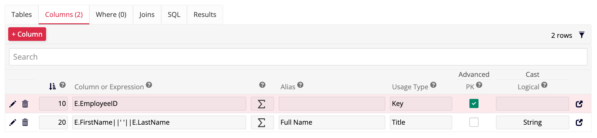Image resolution: width=597 pixels, height=138 pixels.
Task: Open Full Name row in external view
Action: click(x=579, y=123)
